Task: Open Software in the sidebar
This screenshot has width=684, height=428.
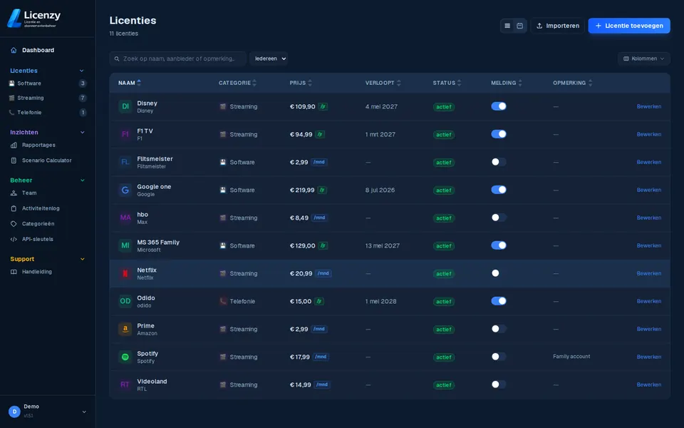Action: click(47, 83)
